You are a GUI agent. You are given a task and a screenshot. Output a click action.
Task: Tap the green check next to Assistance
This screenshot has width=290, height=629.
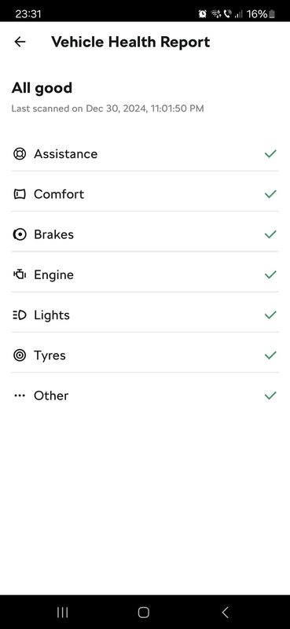(270, 153)
